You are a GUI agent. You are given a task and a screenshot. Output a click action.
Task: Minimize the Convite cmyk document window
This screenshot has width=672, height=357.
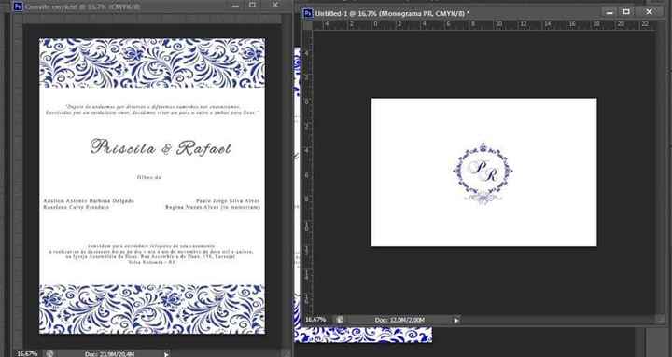[235, 6]
